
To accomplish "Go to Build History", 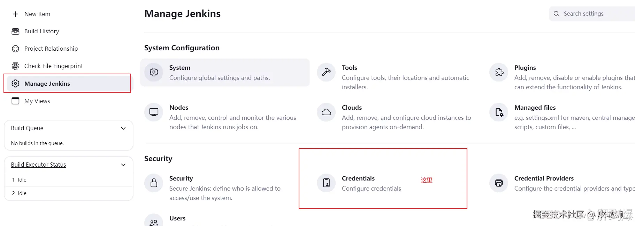I will 41,31.
